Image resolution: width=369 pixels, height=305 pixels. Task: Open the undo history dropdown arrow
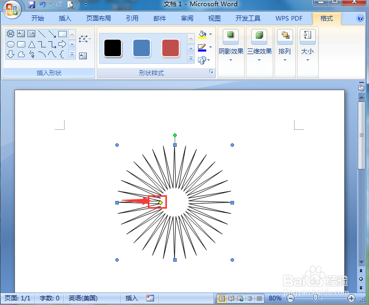pyautogui.click(x=50, y=5)
